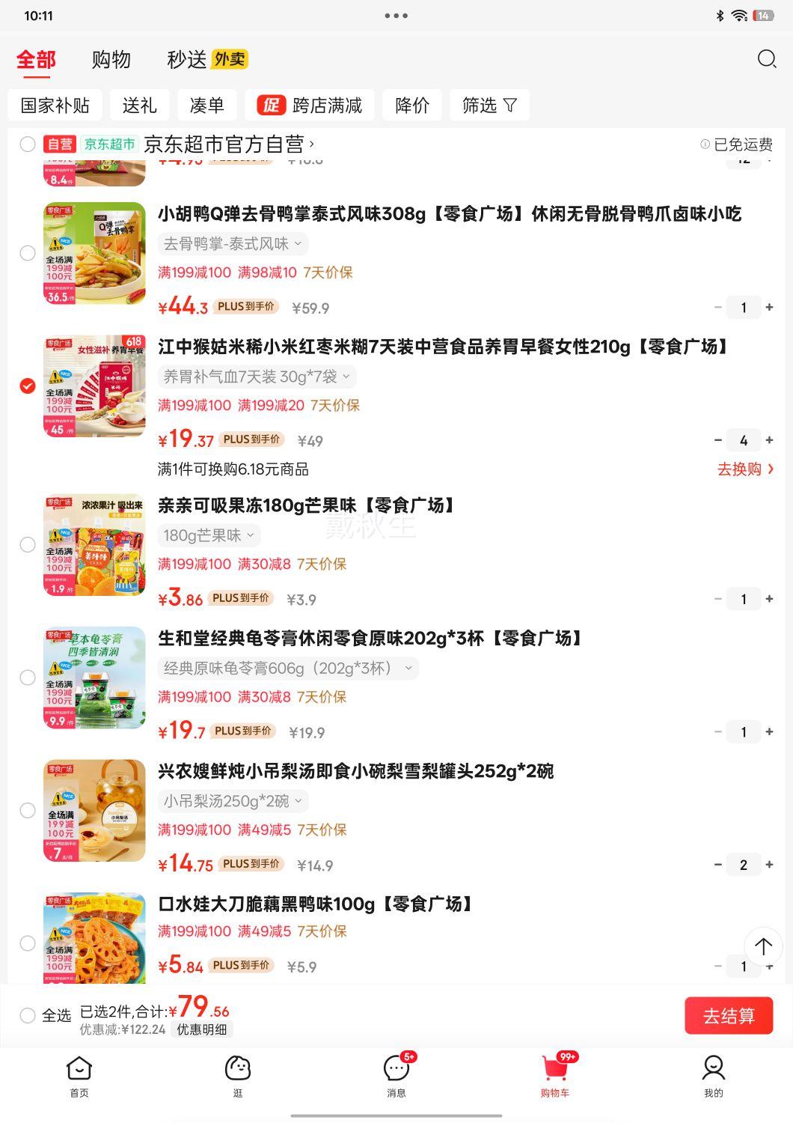Decrease quantity of 兴农嫂小吊梨汤 with minus

pos(718,865)
